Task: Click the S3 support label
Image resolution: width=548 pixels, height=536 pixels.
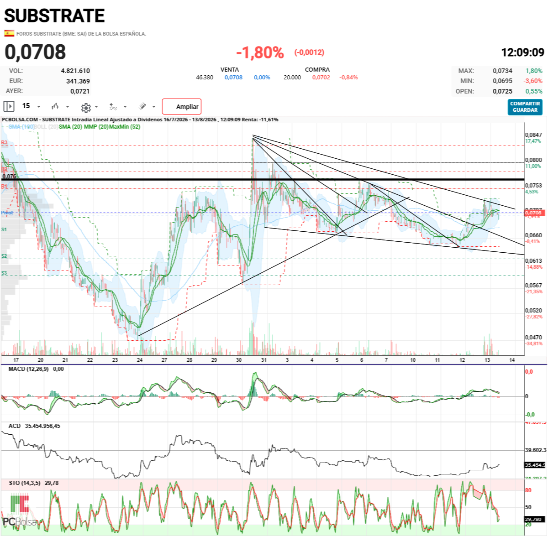Action: pyautogui.click(x=4, y=273)
